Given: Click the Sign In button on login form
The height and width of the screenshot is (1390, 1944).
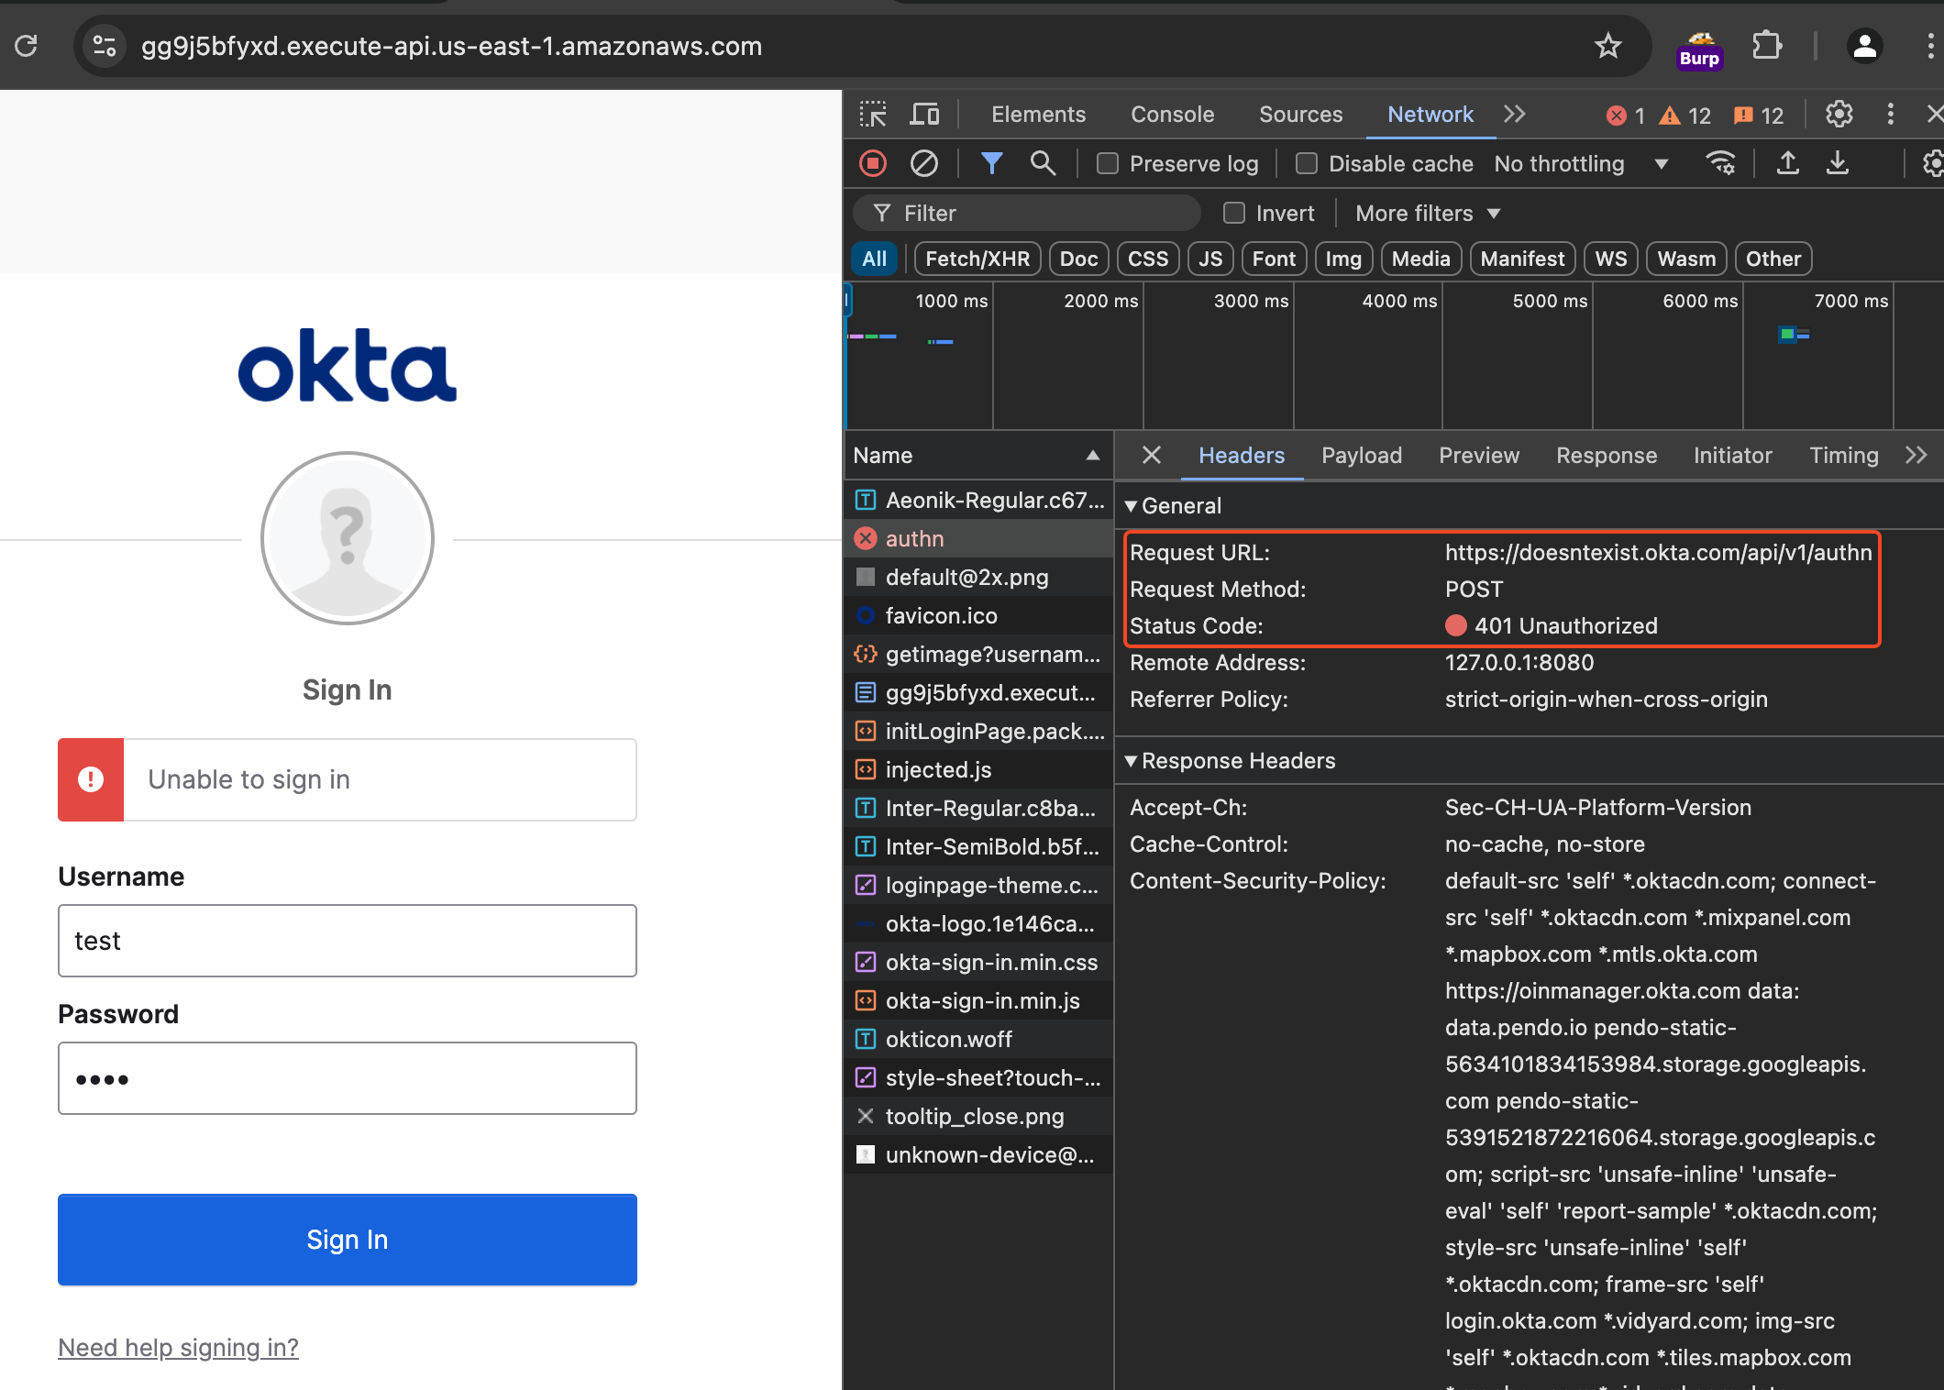Looking at the screenshot, I should click(x=348, y=1240).
